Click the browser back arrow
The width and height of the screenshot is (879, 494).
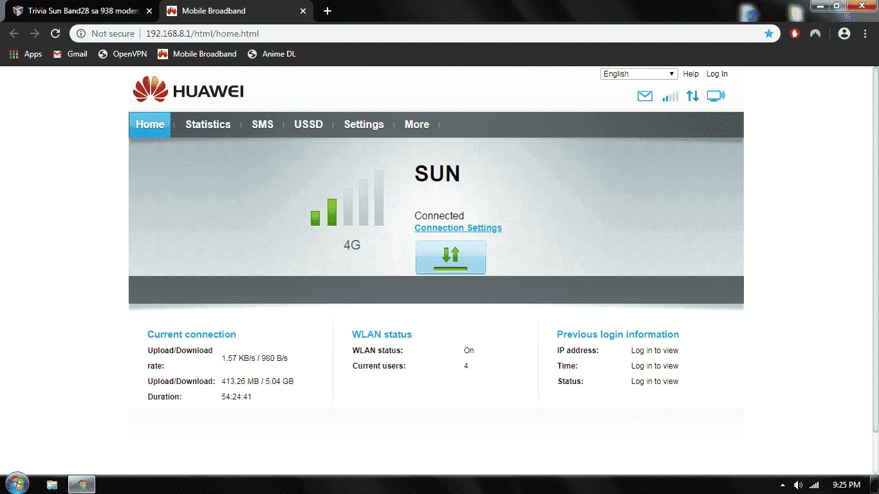pyautogui.click(x=14, y=33)
